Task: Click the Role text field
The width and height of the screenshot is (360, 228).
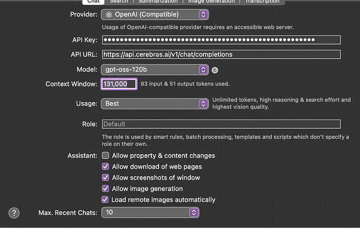Action: [221, 124]
